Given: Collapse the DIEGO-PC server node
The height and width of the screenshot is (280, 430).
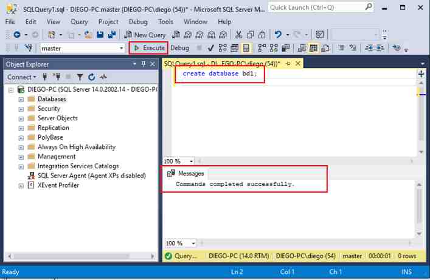Looking at the screenshot, I should coord(11,90).
